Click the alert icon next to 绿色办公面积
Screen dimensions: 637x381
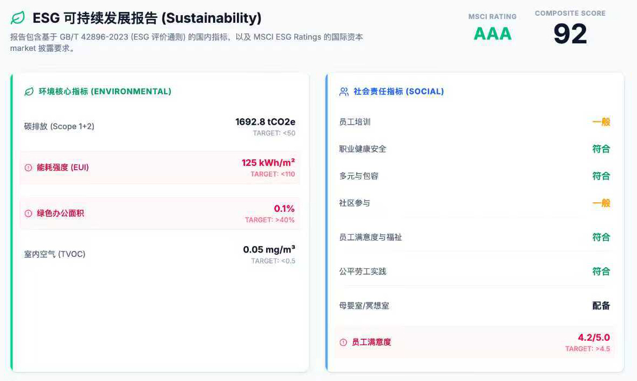tap(28, 214)
